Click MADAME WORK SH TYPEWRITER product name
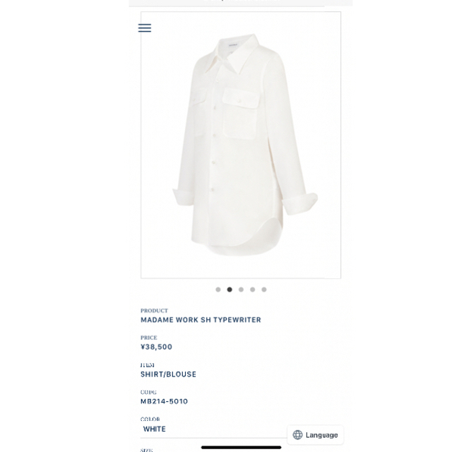This screenshot has height=452, width=452. 201,320
